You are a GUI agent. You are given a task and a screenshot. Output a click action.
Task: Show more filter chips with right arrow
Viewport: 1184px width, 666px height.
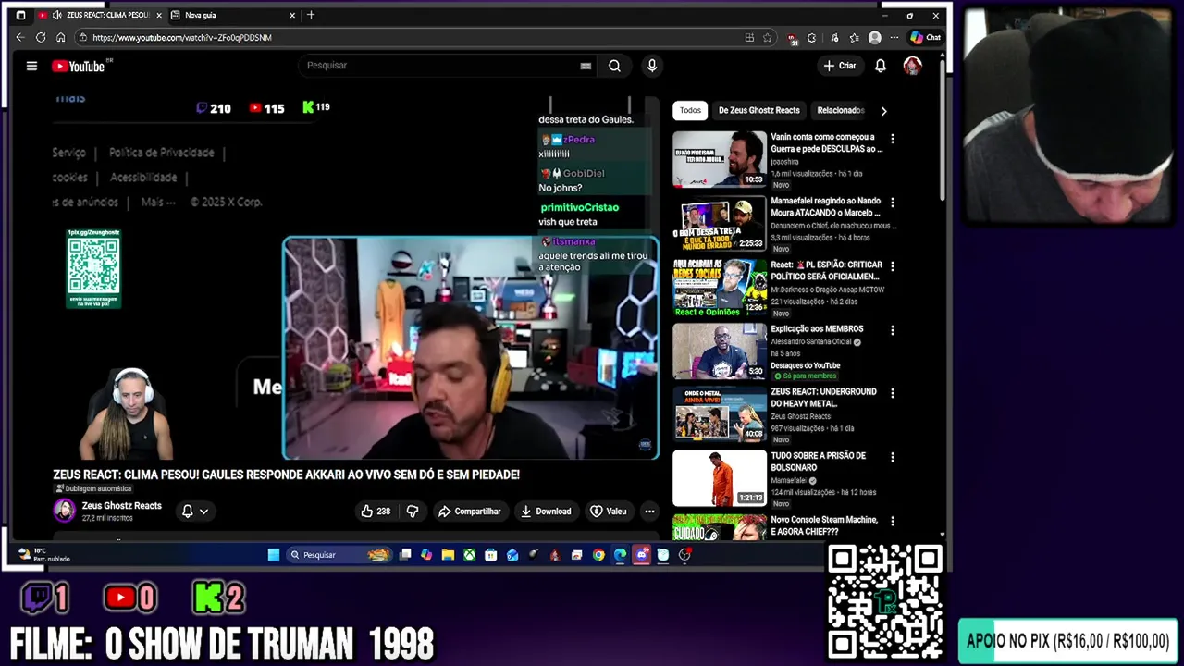coord(883,111)
